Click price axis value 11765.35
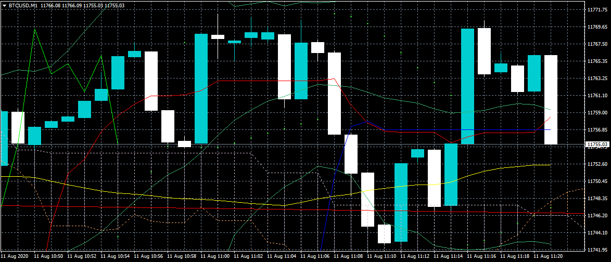This screenshot has height=262, width=611. point(596,61)
